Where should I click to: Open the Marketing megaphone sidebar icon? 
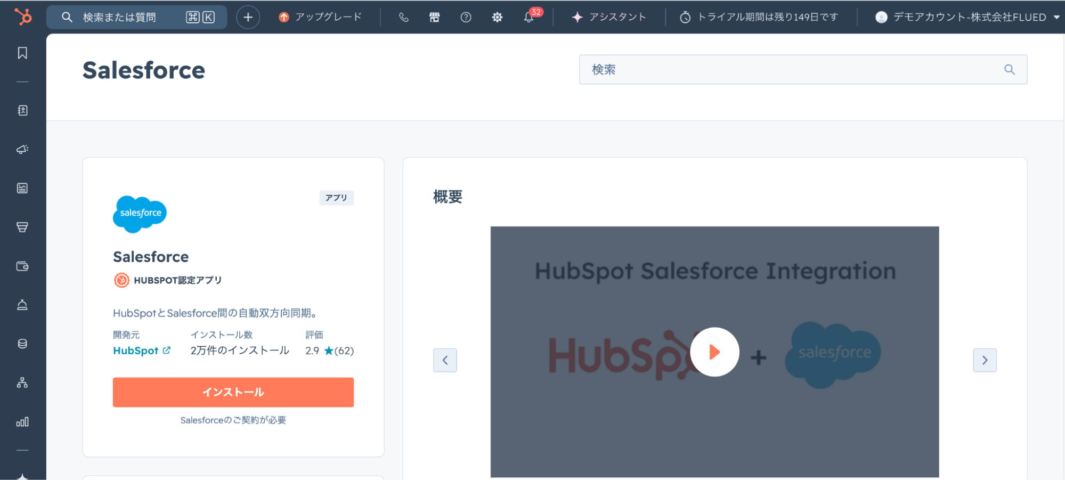[22, 149]
